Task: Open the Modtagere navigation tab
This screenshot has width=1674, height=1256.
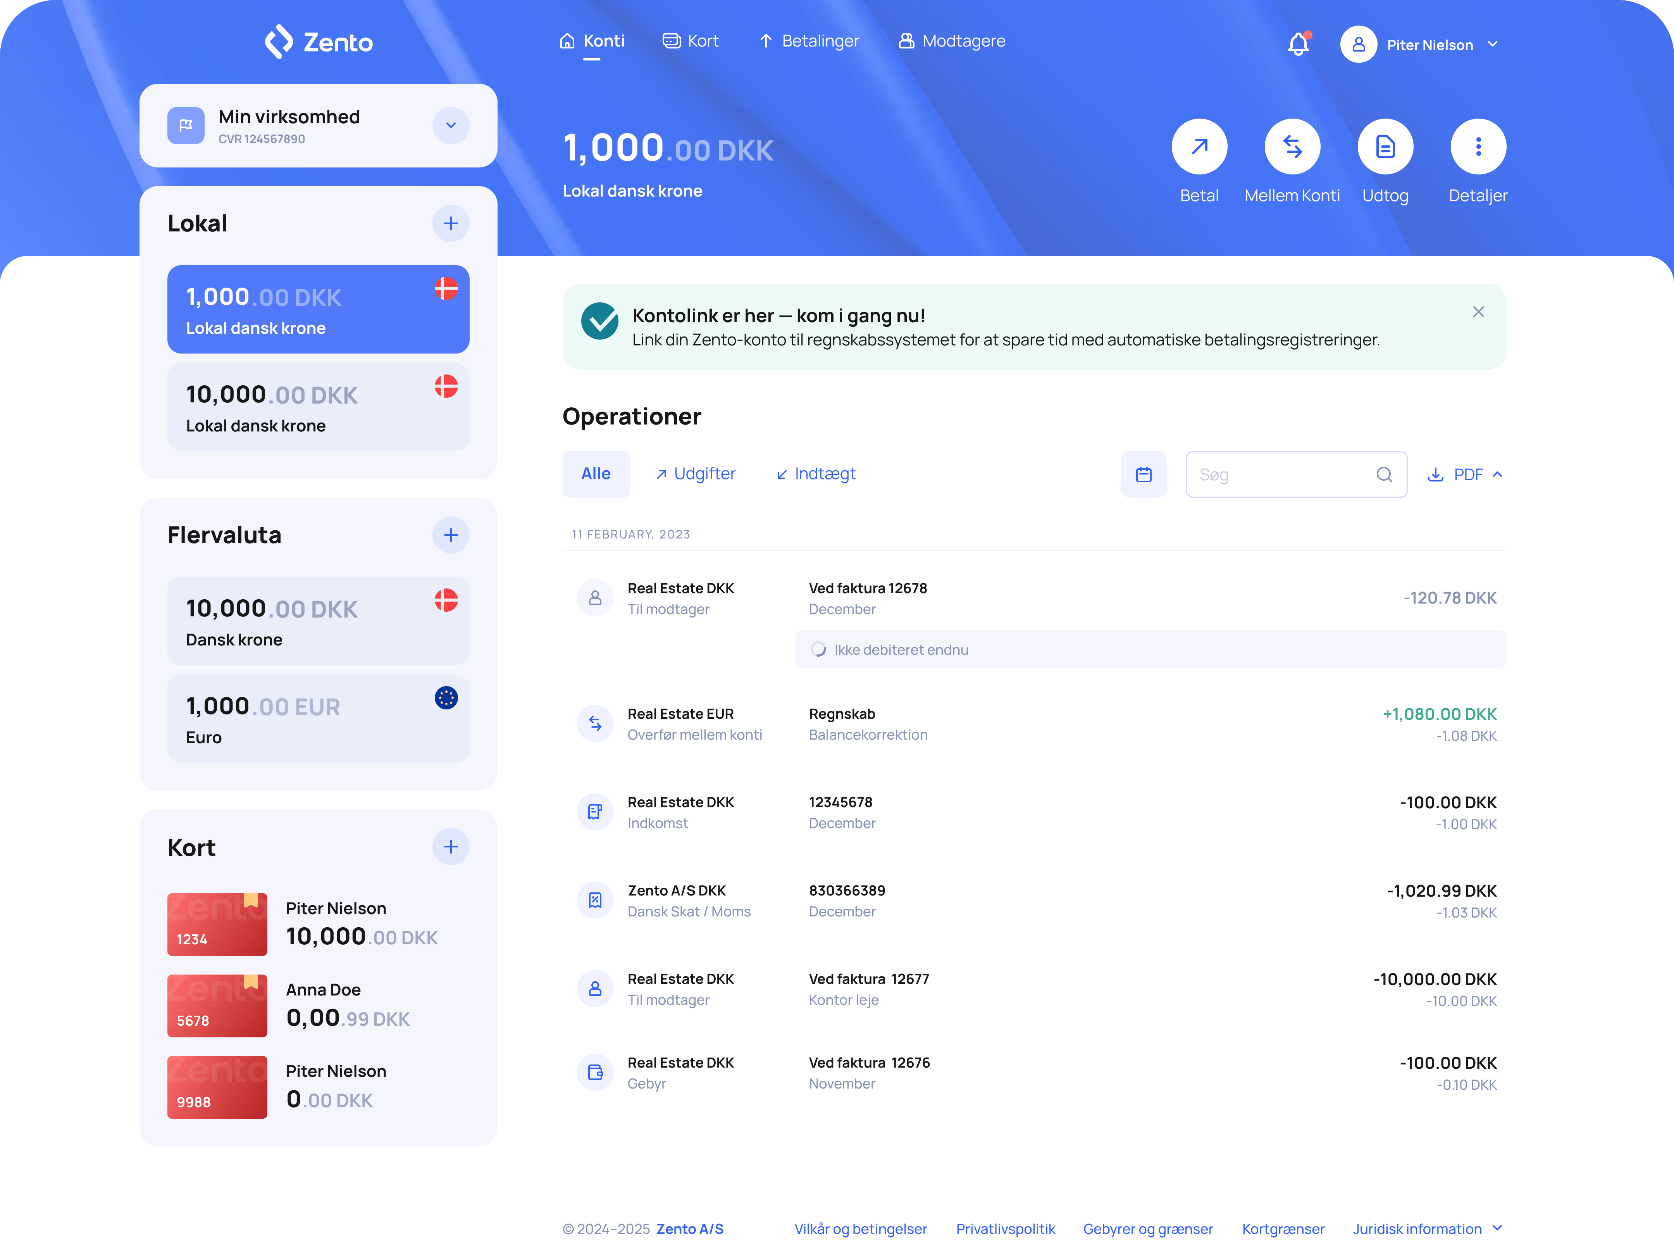Action: pos(951,41)
